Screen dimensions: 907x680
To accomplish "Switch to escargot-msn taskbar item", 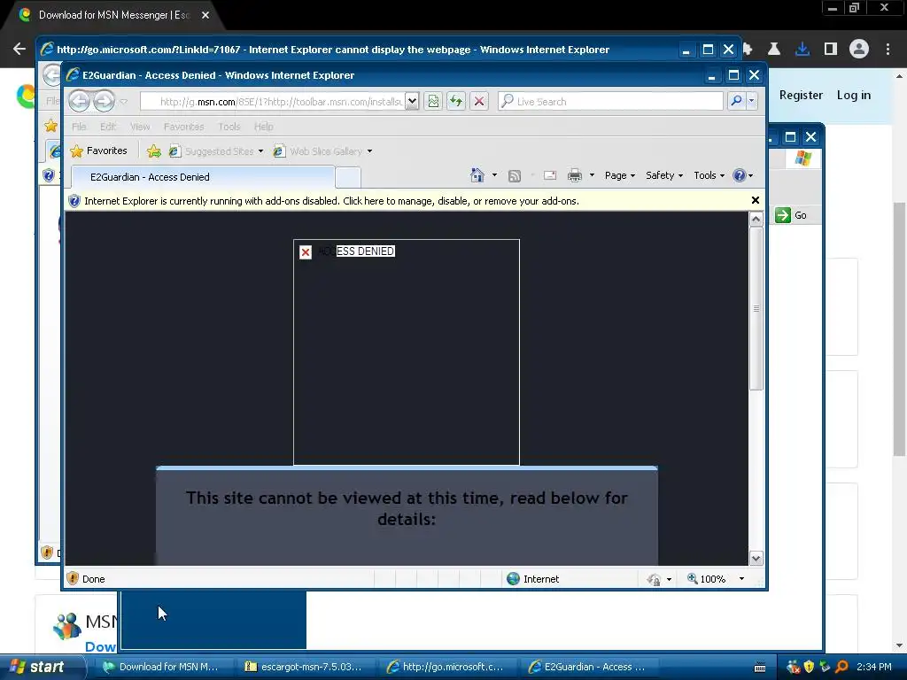I will (x=305, y=667).
